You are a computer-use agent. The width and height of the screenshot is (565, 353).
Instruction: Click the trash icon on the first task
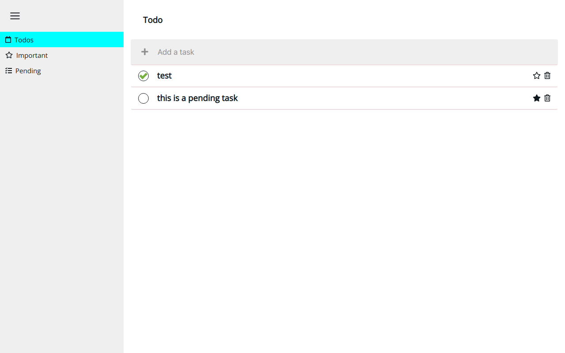click(x=547, y=75)
